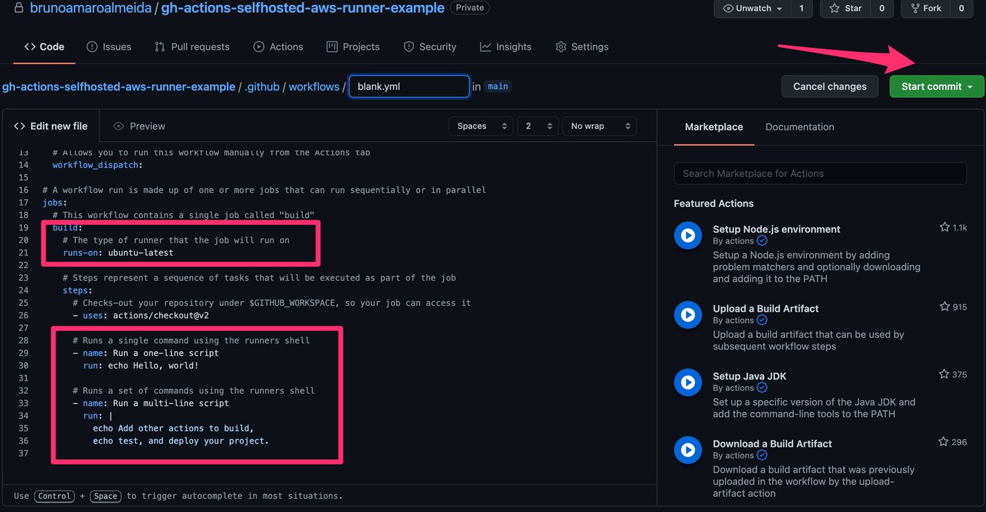This screenshot has height=512, width=986.
Task: Expand the No wrap line mode dropdown
Action: [x=599, y=126]
